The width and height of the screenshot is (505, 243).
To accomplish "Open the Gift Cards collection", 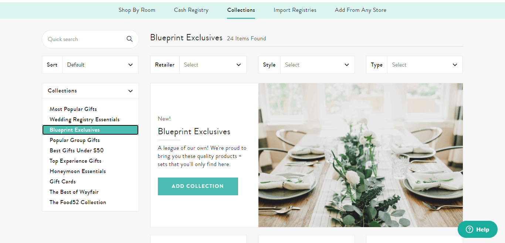I will 62,182.
